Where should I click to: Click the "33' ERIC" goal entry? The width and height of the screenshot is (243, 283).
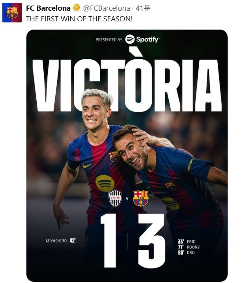click(187, 241)
